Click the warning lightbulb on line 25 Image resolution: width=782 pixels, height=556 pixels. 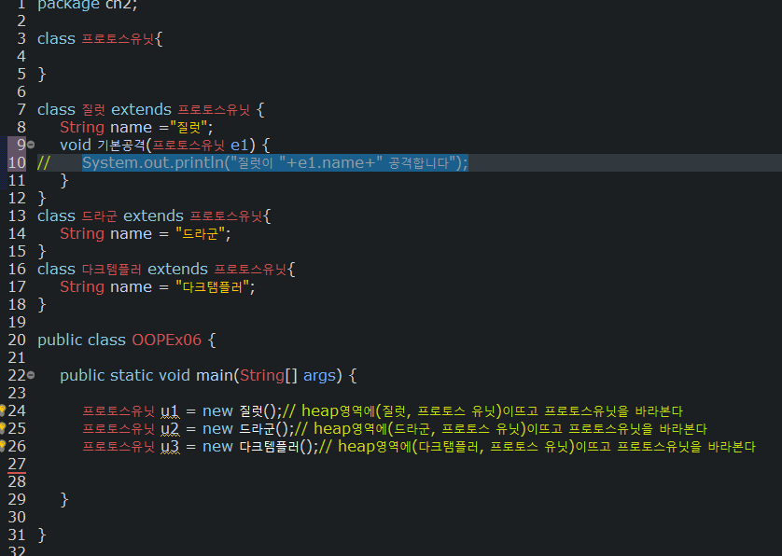(x=2, y=428)
